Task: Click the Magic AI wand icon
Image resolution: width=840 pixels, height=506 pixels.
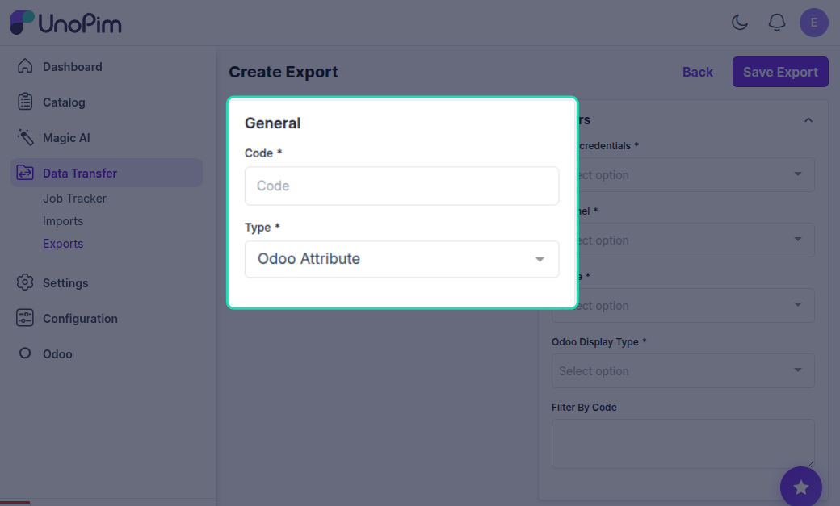Action: (x=25, y=137)
